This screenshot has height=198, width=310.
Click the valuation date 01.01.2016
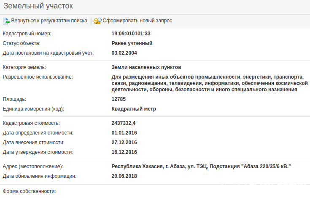coord(124,133)
